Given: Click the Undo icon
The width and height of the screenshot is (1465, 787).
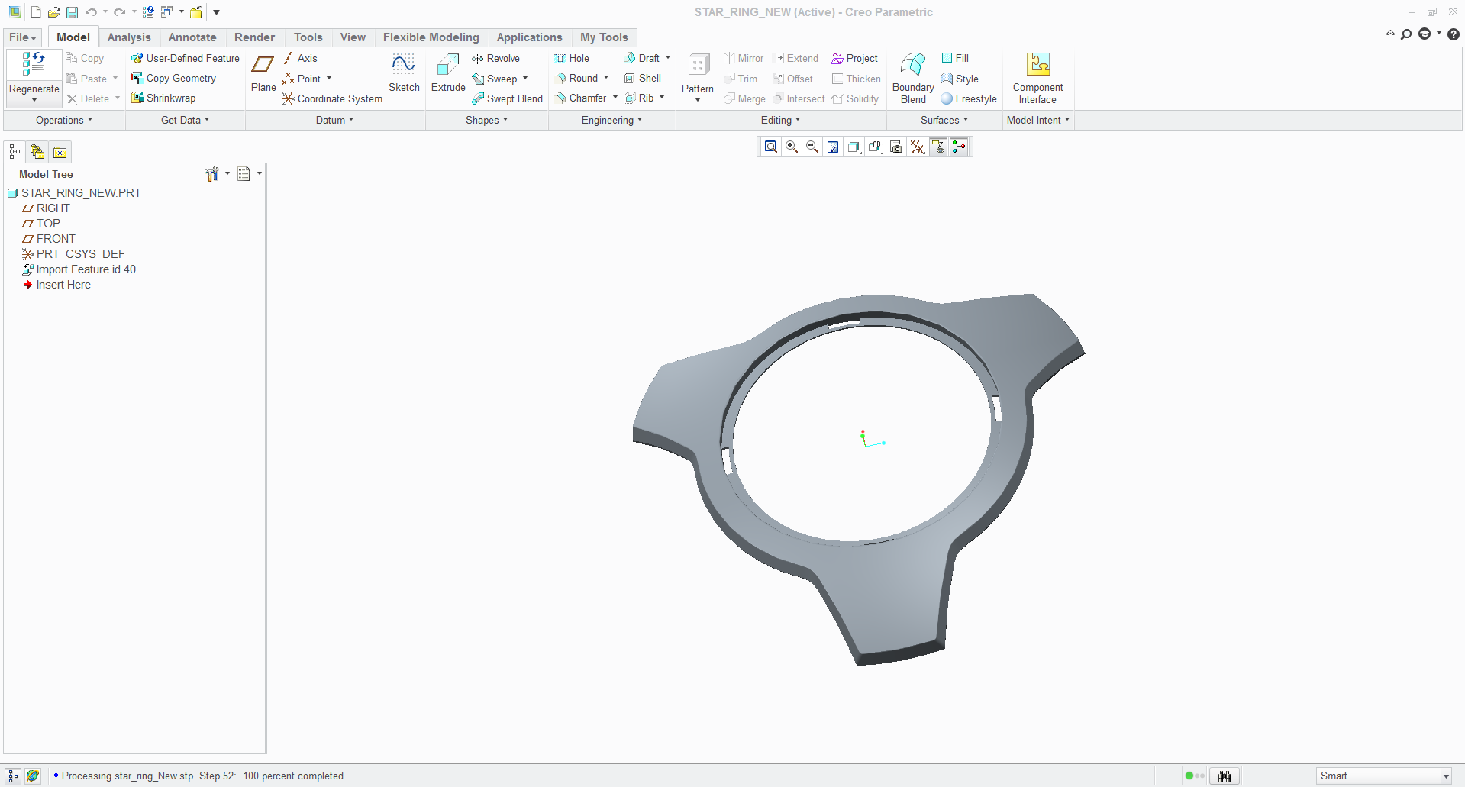Looking at the screenshot, I should pos(91,12).
